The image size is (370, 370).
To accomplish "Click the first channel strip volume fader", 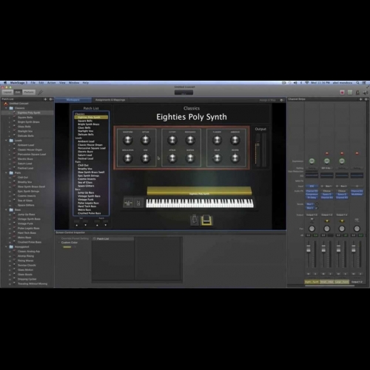I will pos(309,249).
